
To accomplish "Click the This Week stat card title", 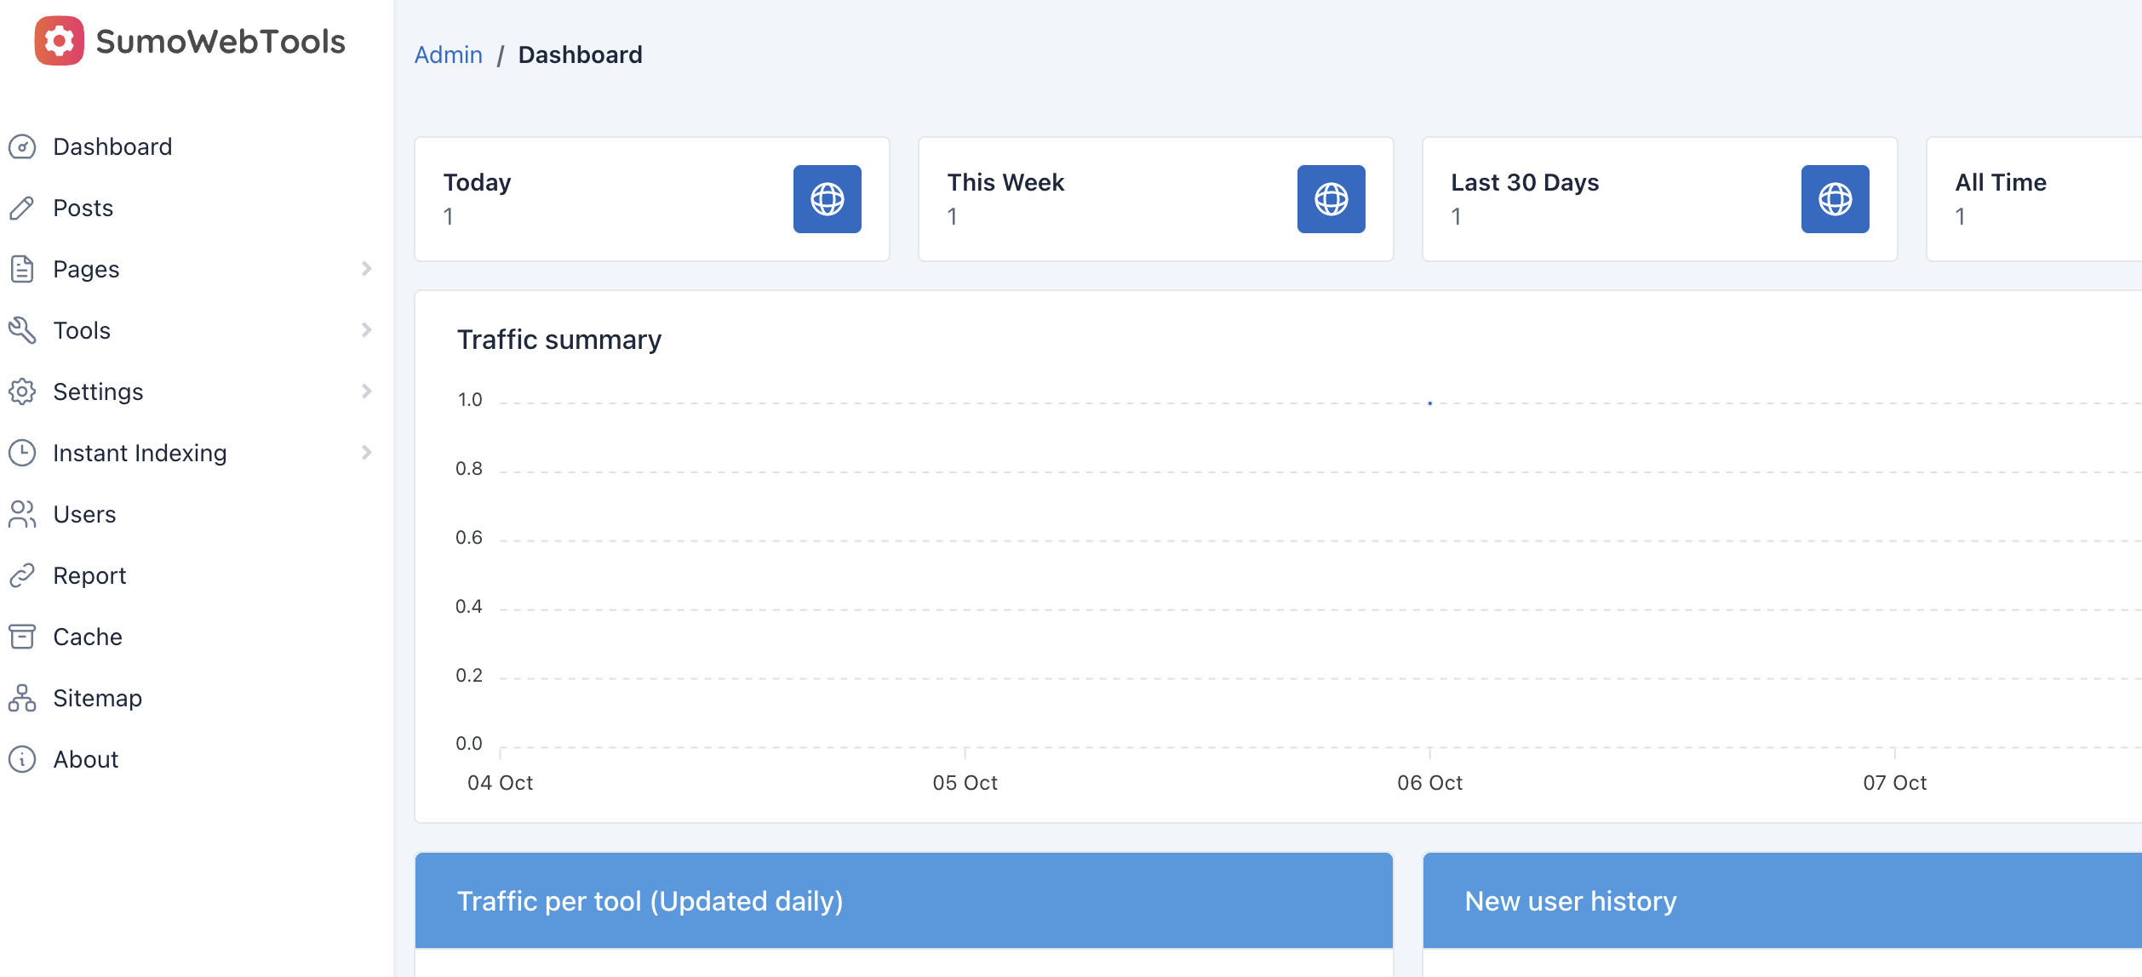I will 1006,183.
